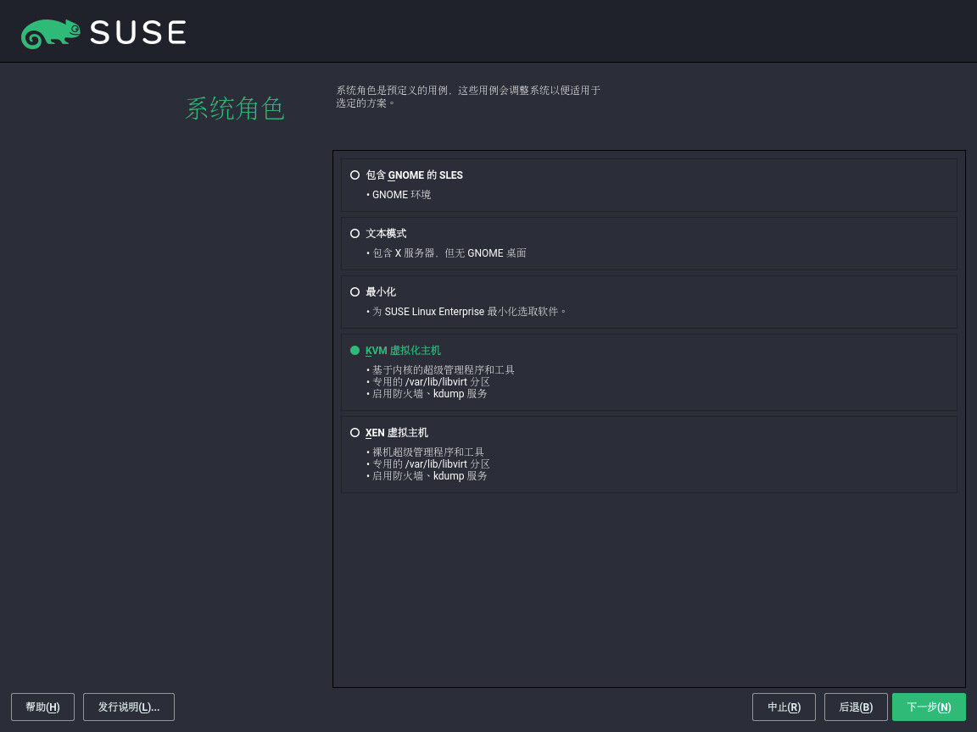Click 基于内核的超级管理程序和工具 description under KVM

[443, 370]
